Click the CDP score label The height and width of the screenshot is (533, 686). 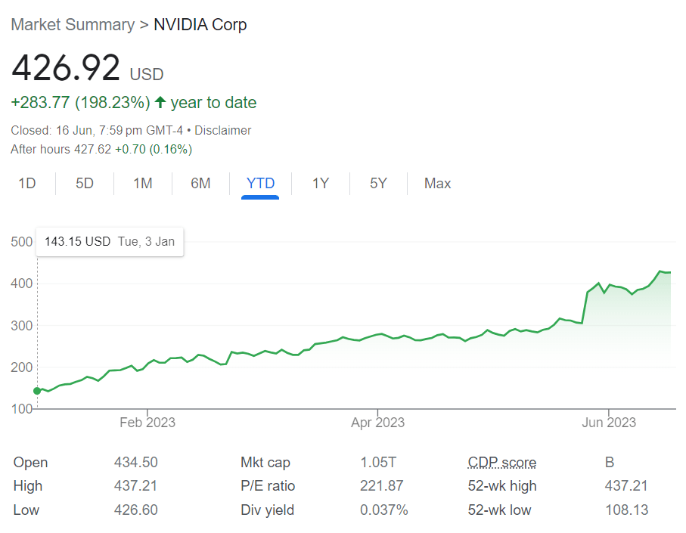coord(502,463)
